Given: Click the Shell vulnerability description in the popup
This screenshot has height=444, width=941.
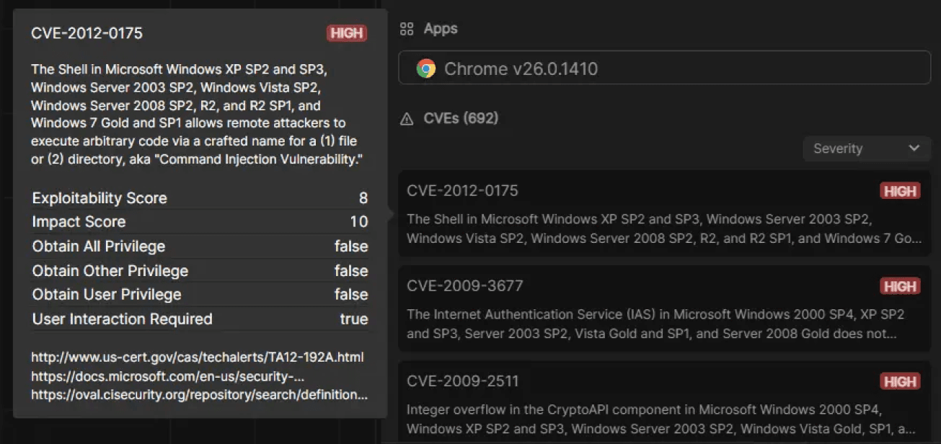Looking at the screenshot, I should (x=195, y=114).
